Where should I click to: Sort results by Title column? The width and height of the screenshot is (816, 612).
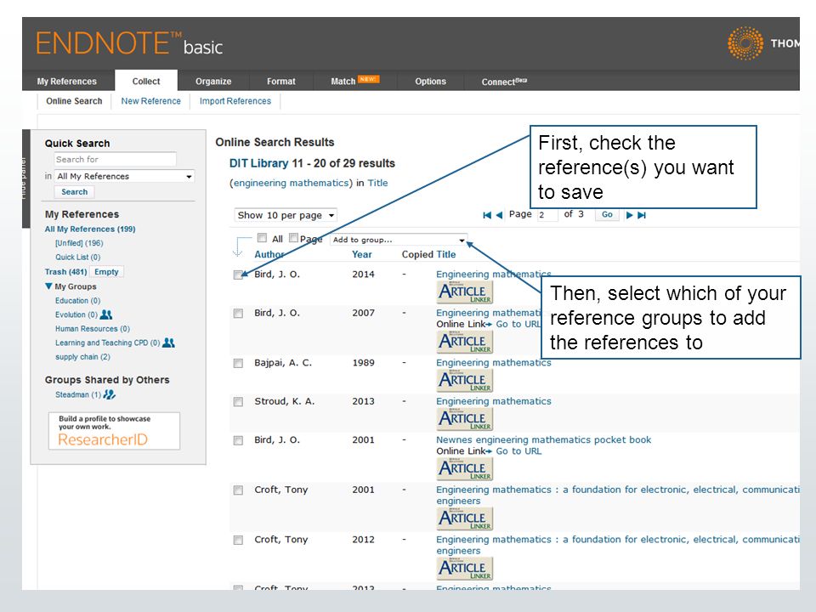pyautogui.click(x=446, y=254)
